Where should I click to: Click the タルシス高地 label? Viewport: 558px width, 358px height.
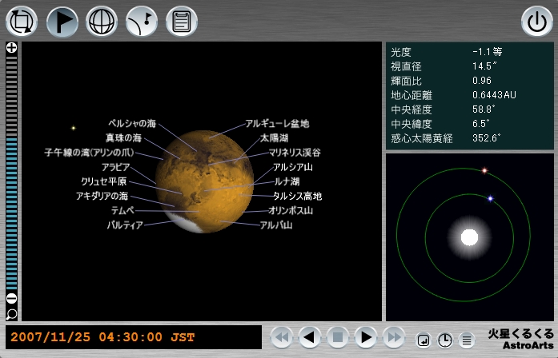(298, 196)
